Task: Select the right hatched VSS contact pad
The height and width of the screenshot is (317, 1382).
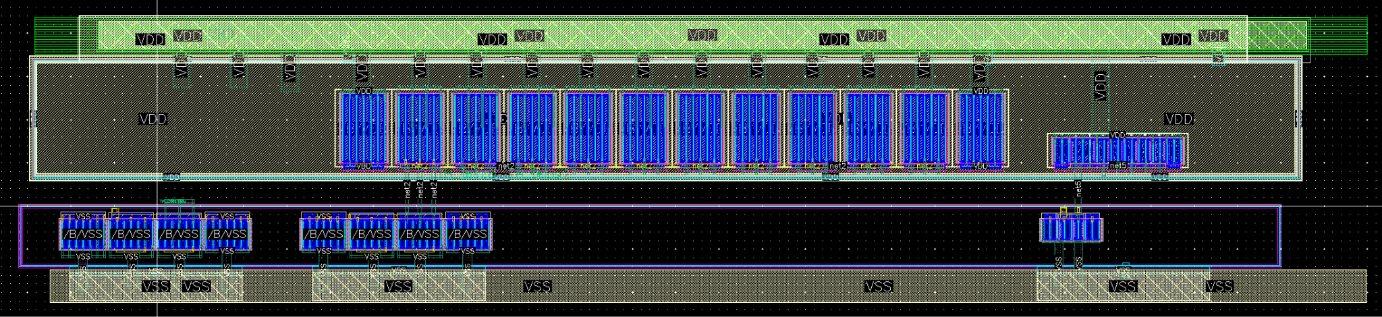Action: tap(1123, 284)
